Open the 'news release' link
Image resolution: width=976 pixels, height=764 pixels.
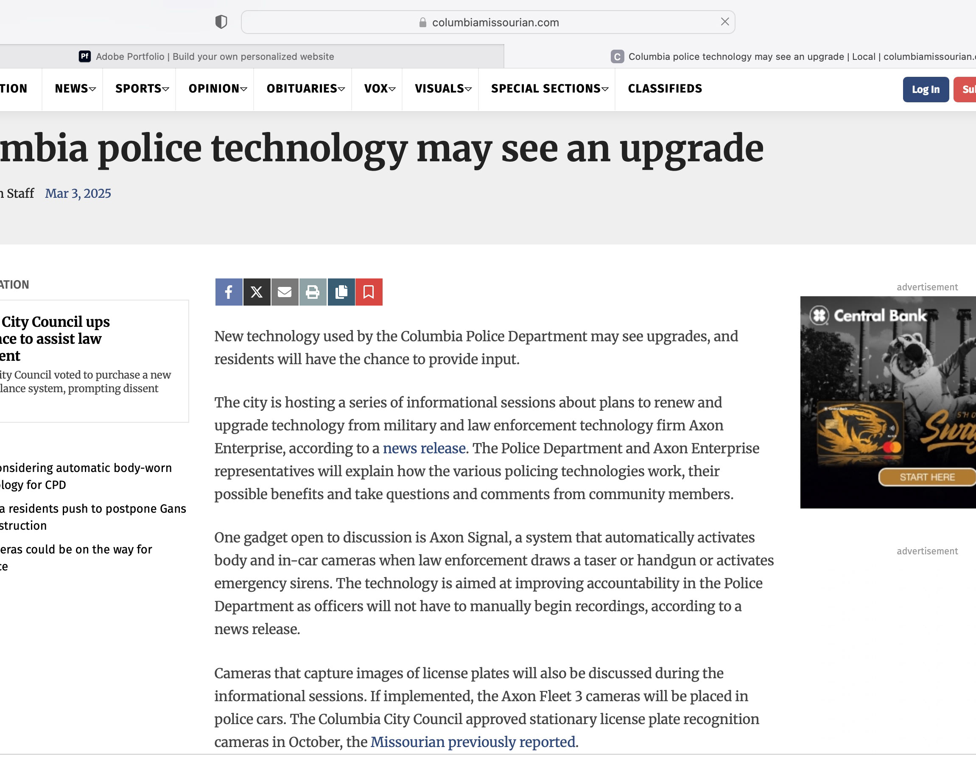tap(424, 448)
